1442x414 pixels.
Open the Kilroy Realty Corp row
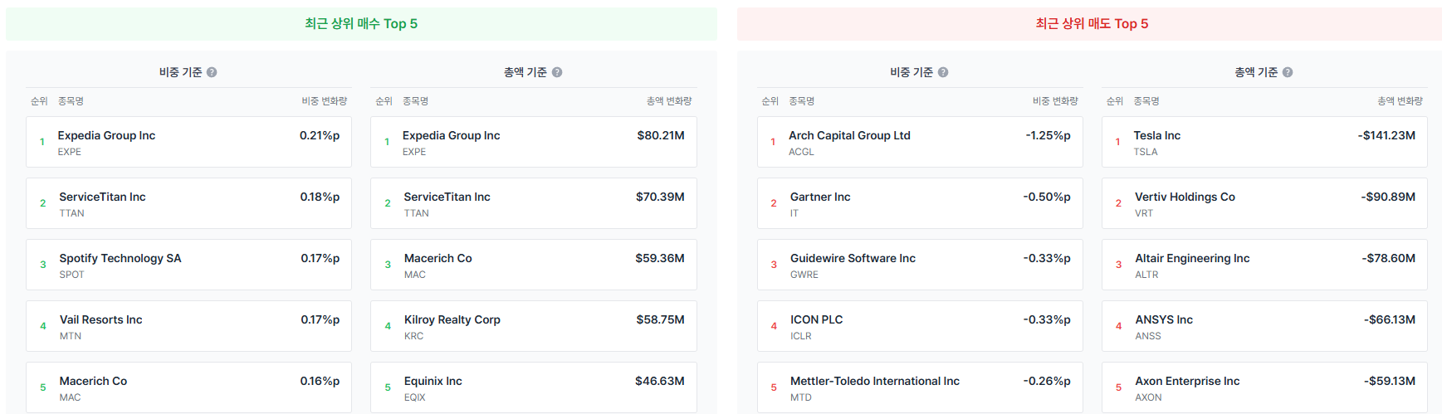tap(534, 326)
